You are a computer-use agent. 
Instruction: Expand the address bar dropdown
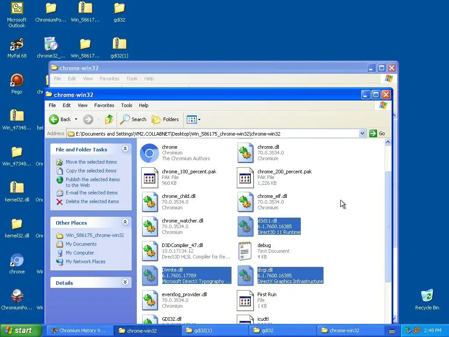click(x=362, y=133)
